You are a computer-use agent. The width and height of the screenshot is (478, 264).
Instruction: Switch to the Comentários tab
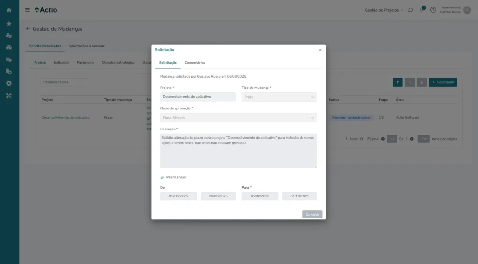click(x=195, y=63)
